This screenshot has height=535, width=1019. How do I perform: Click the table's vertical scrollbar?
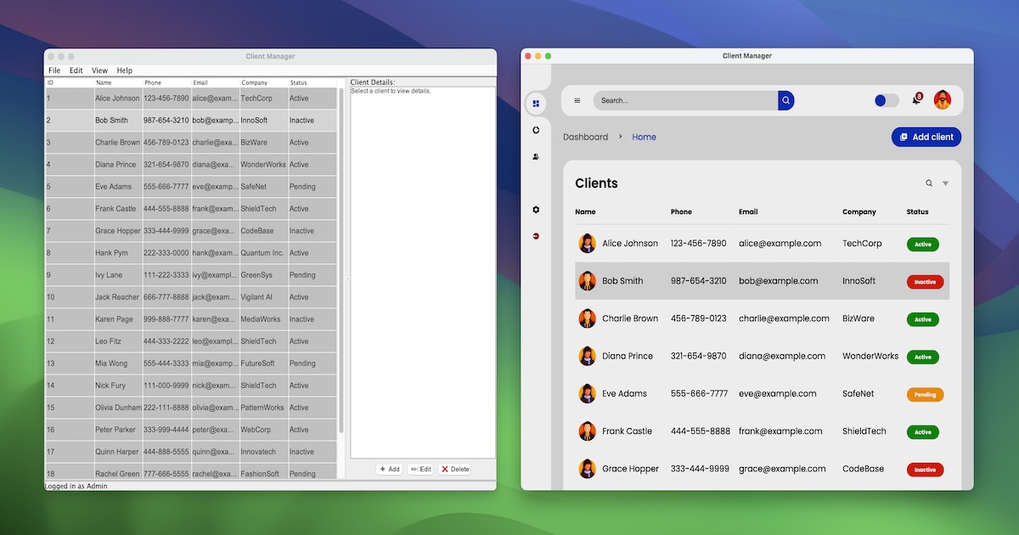click(x=341, y=255)
